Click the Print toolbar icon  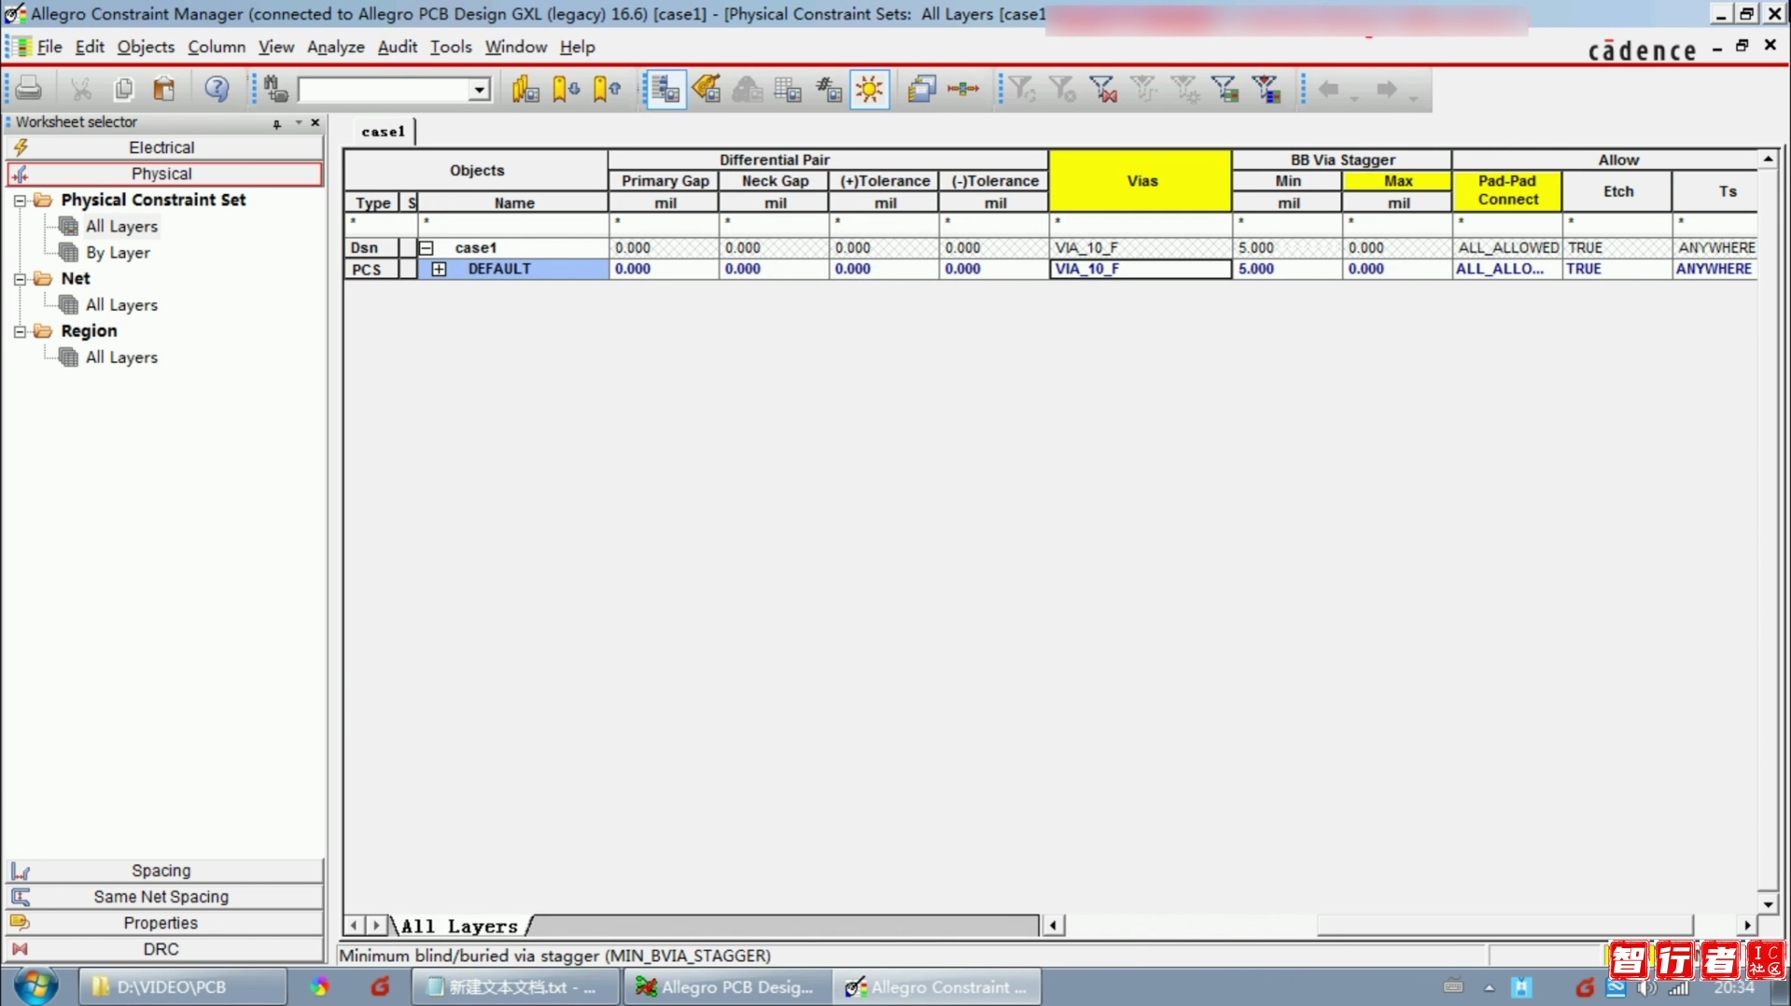(x=29, y=89)
